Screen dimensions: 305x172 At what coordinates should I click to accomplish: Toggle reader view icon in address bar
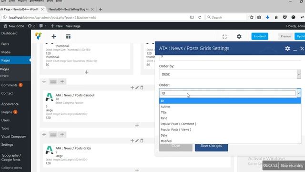(192, 17)
